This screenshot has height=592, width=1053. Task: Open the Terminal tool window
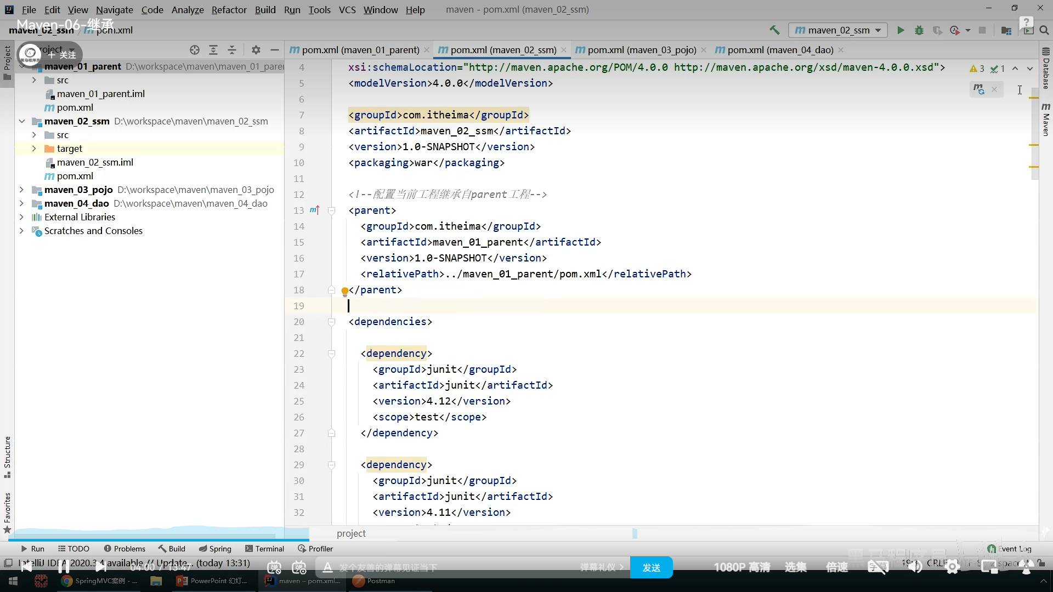tap(264, 549)
